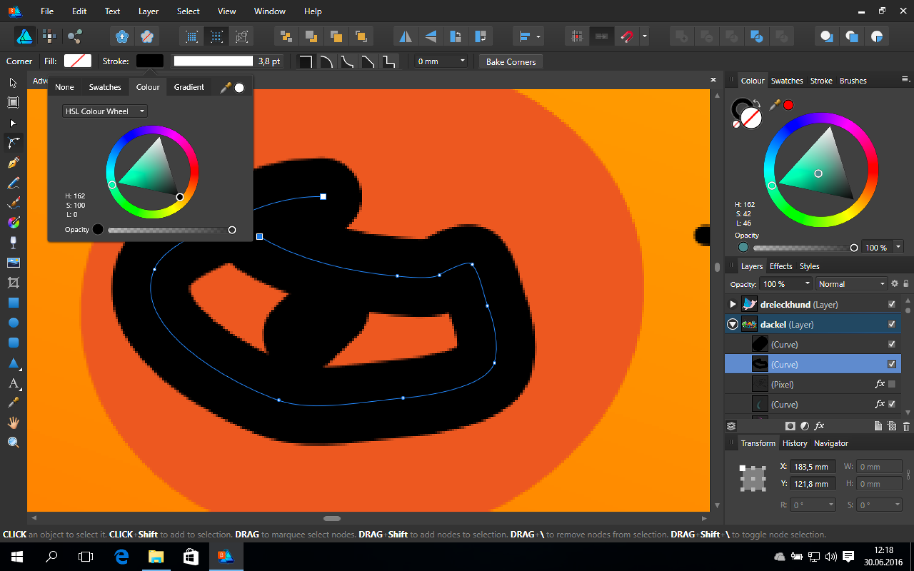
Task: Expand the dreieckhund layer
Action: 733,305
